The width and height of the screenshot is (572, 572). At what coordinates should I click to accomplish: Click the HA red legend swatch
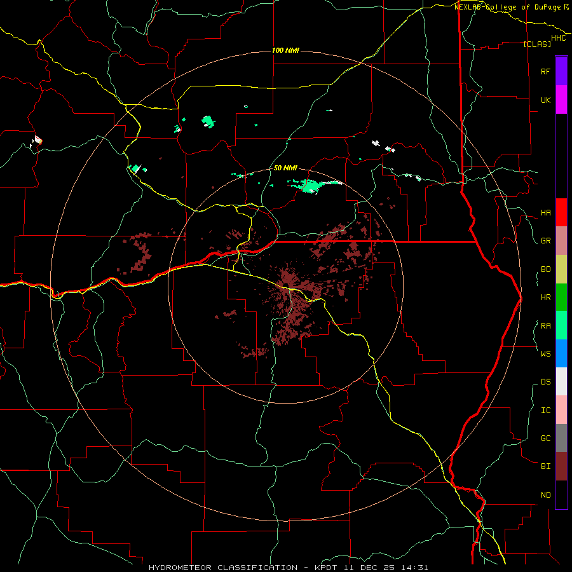(x=561, y=212)
